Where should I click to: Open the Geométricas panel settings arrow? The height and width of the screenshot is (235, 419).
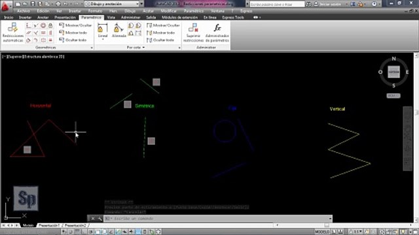(x=92, y=48)
